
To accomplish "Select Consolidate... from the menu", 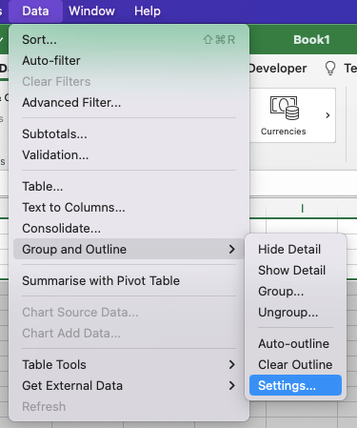I will pyautogui.click(x=129, y=228).
